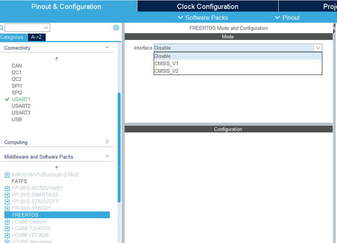This screenshot has width=337, height=243.
Task: Expand the Pinout menu
Action: (287, 18)
